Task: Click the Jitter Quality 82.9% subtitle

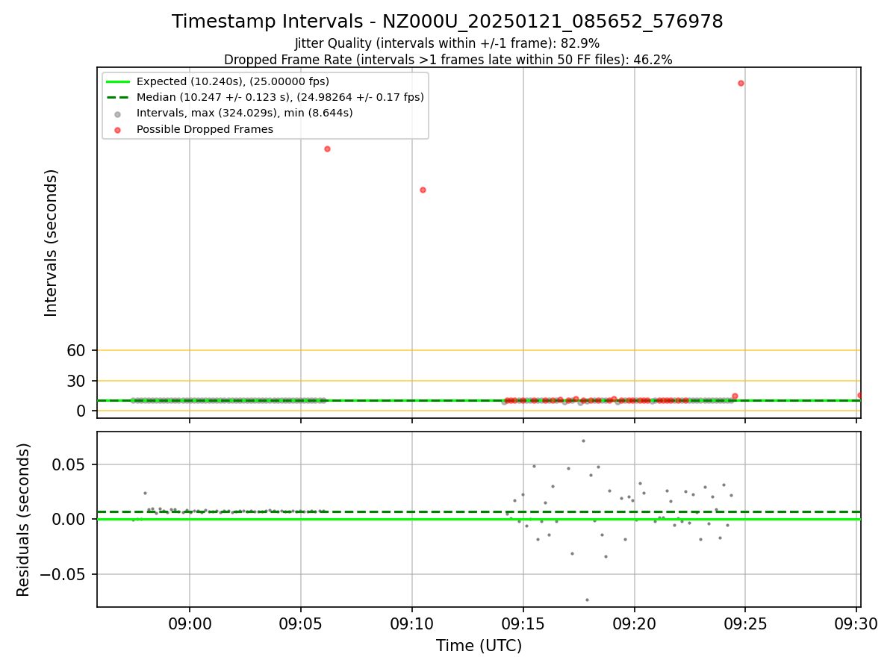Action: (447, 43)
